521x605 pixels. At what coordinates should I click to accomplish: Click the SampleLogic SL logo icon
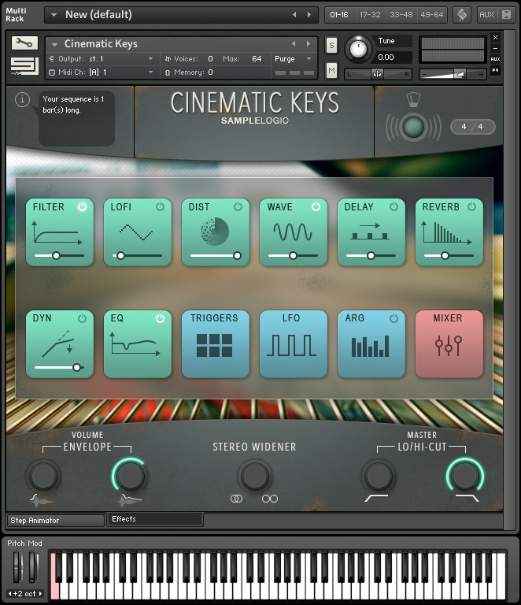coord(24,66)
